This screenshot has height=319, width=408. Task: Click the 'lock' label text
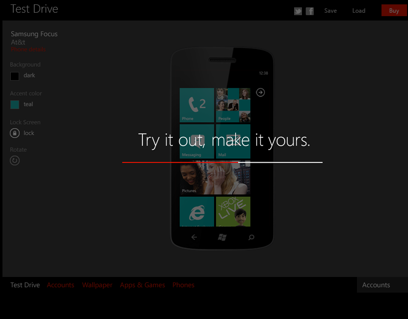[28, 133]
